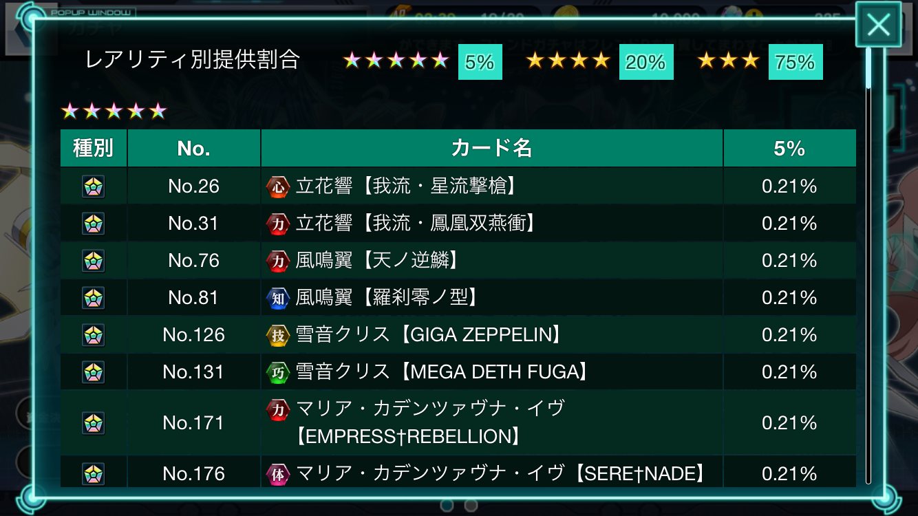Click the カード名 column header
This screenshot has height=516, width=918.
pyautogui.click(x=491, y=148)
